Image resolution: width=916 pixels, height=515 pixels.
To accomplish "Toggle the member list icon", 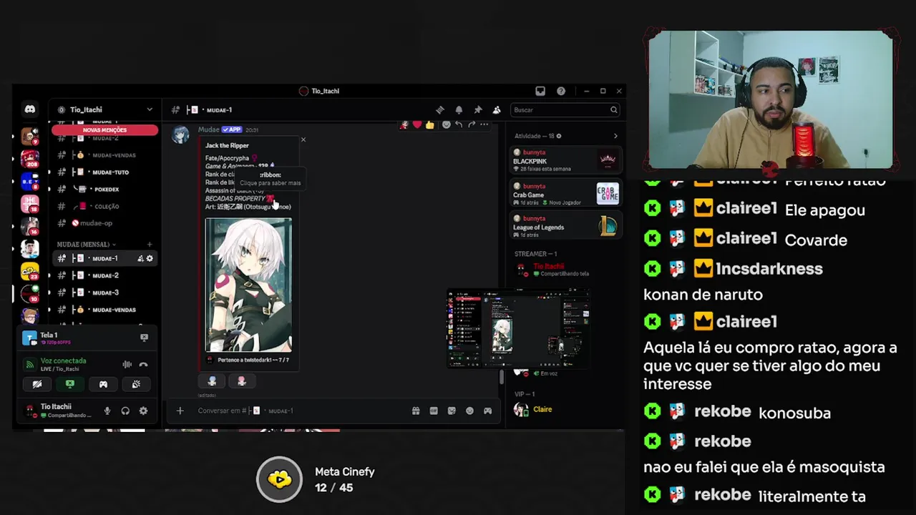I will point(496,109).
